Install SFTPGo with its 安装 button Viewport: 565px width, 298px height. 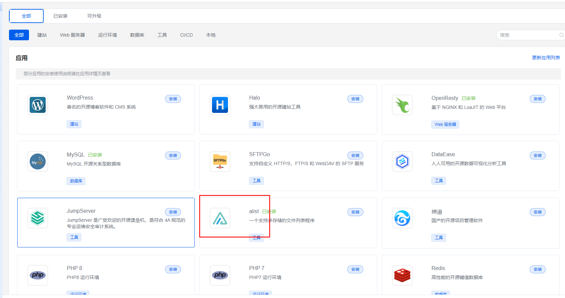(x=355, y=155)
